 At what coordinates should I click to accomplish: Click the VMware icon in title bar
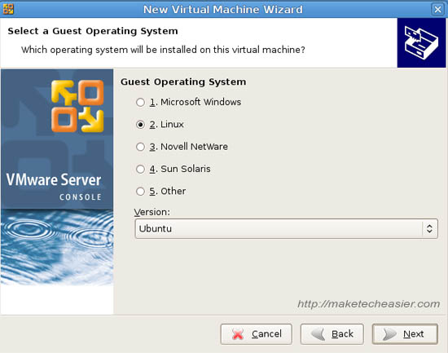8,9
